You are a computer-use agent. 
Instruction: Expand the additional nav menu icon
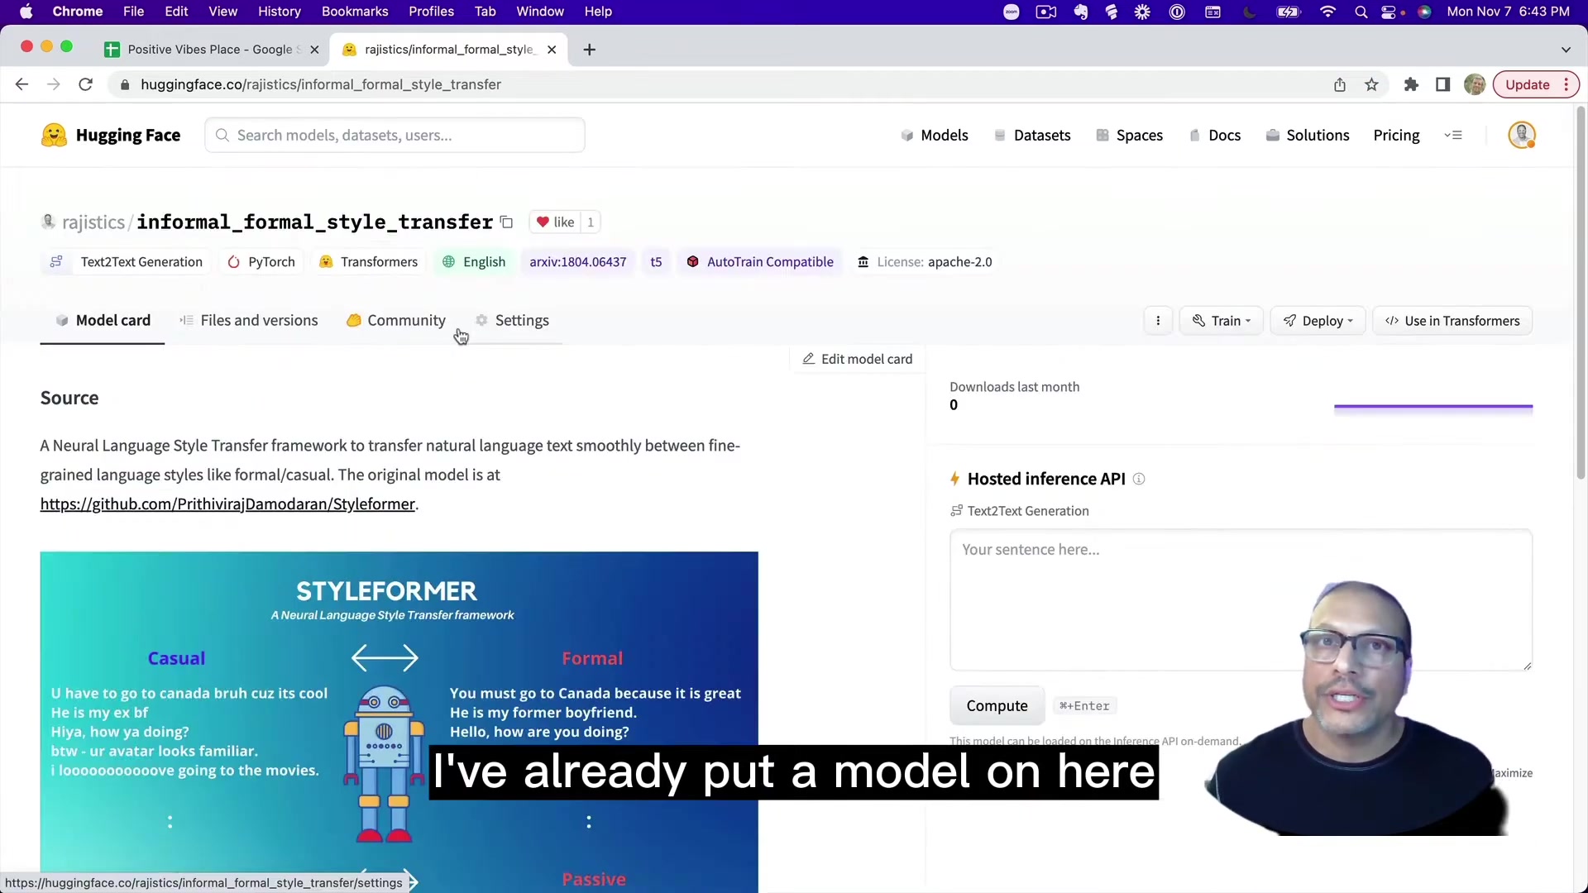[x=1453, y=136]
